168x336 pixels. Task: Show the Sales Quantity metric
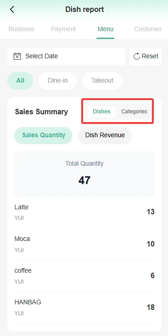(x=44, y=135)
